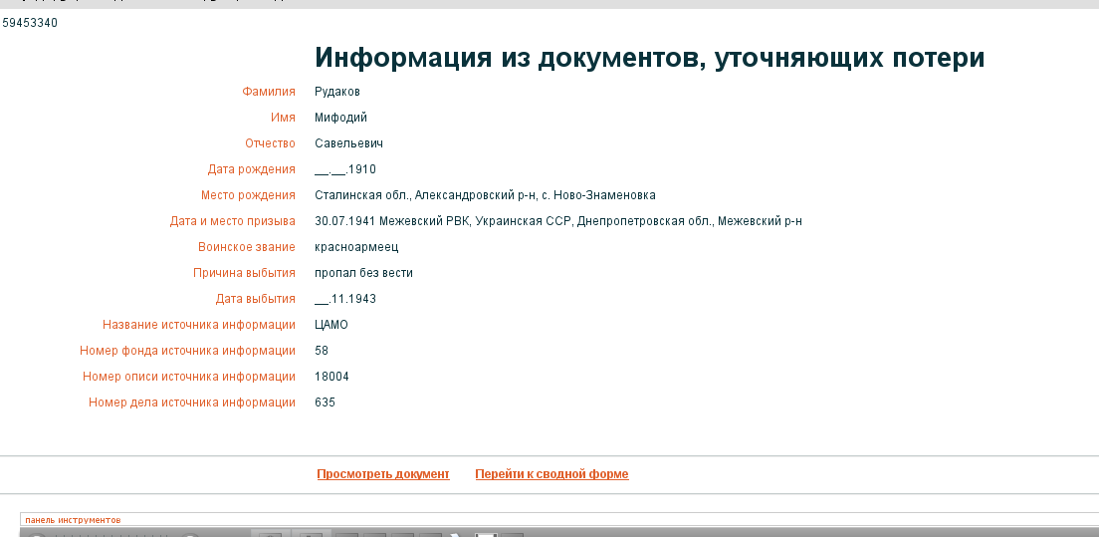Click the conscription text starting with 30.07.1941
Screen dimensions: 1099x537
(557, 221)
